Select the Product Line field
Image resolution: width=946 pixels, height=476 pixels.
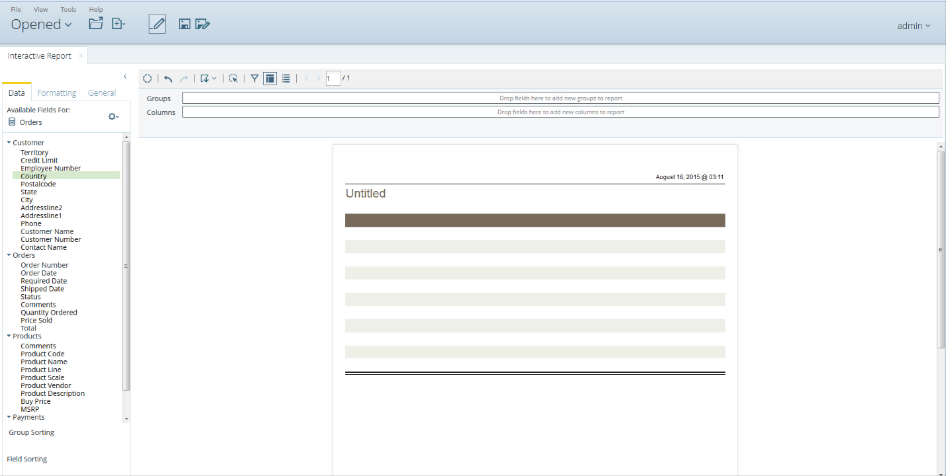(x=41, y=370)
